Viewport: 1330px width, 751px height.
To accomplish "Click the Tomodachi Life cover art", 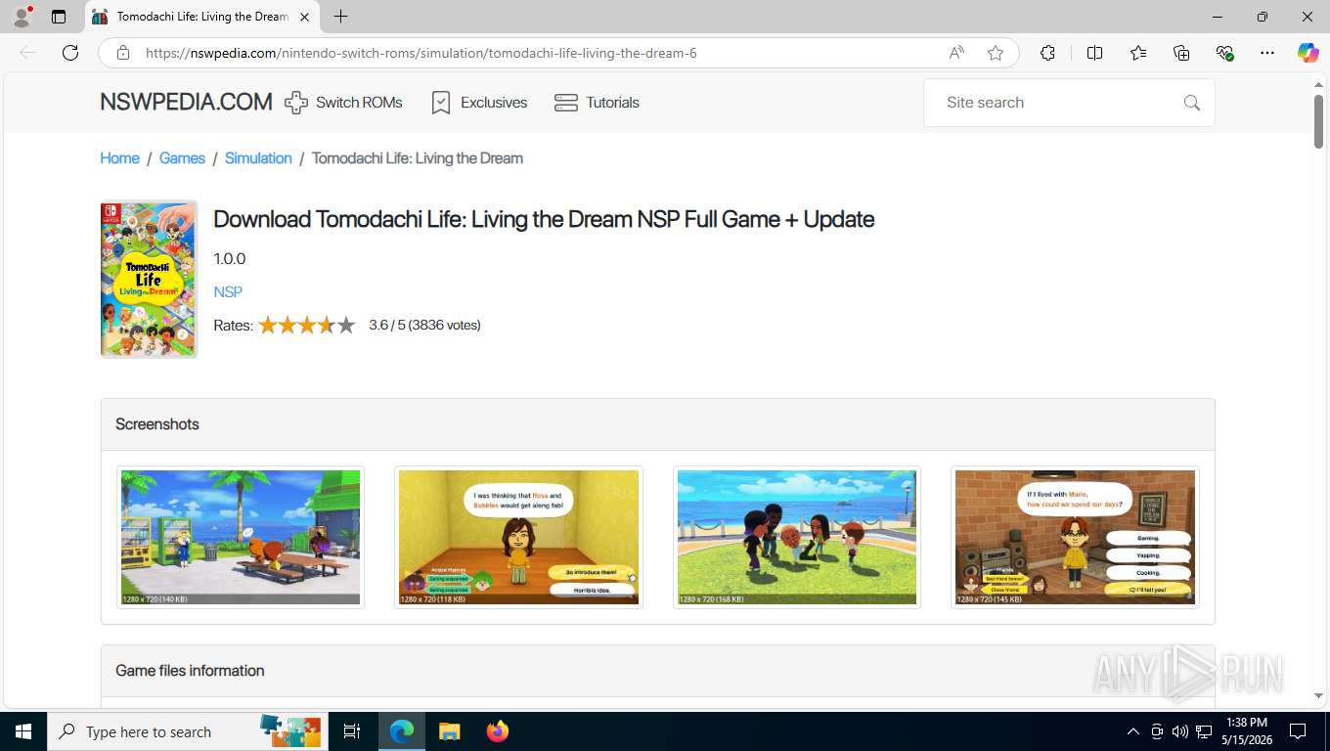I will click(149, 279).
